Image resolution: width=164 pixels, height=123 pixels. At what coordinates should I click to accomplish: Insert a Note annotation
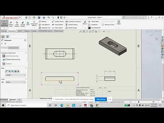pyautogui.click(x=28, y=24)
